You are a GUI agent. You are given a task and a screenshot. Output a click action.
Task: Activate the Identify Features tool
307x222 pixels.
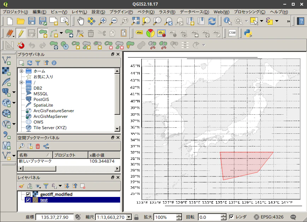[x=228, y=21]
